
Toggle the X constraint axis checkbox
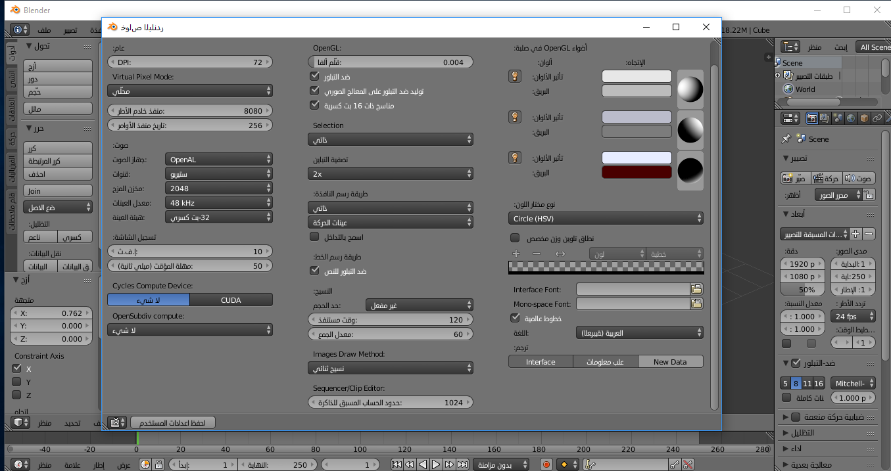pyautogui.click(x=16, y=369)
